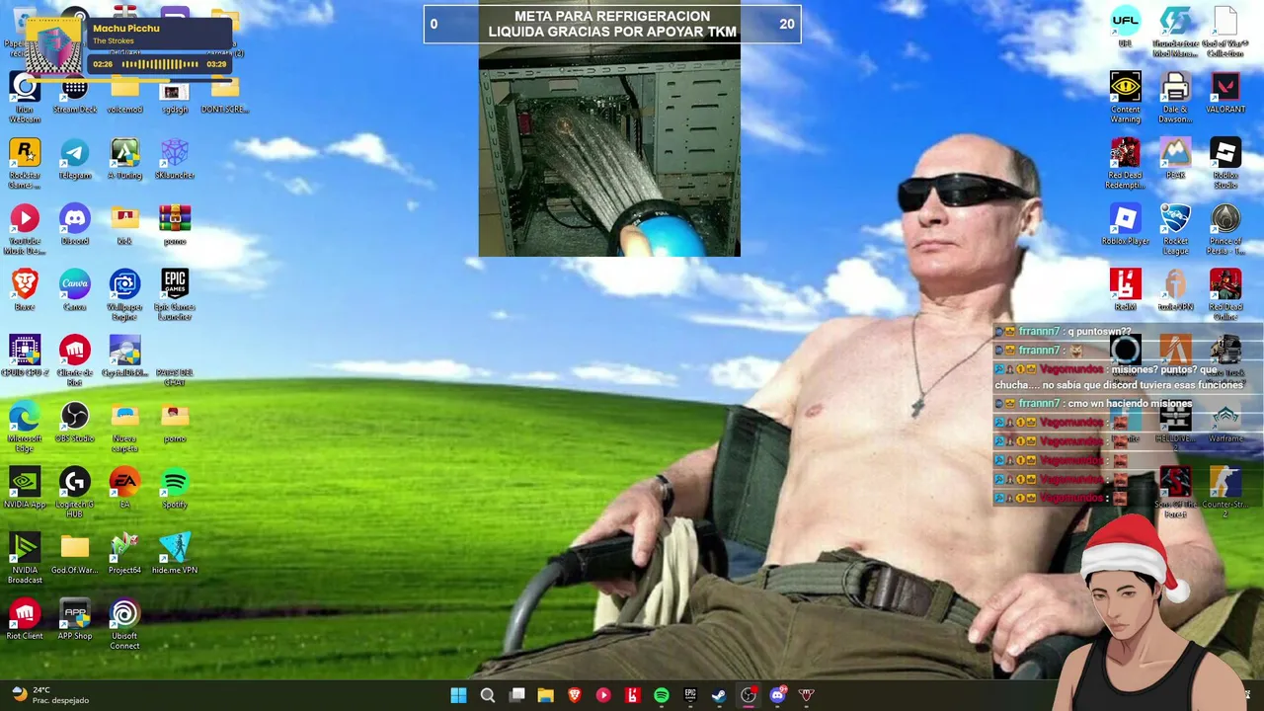
Task: Open the Spotify desktop shortcut
Action: (x=175, y=489)
